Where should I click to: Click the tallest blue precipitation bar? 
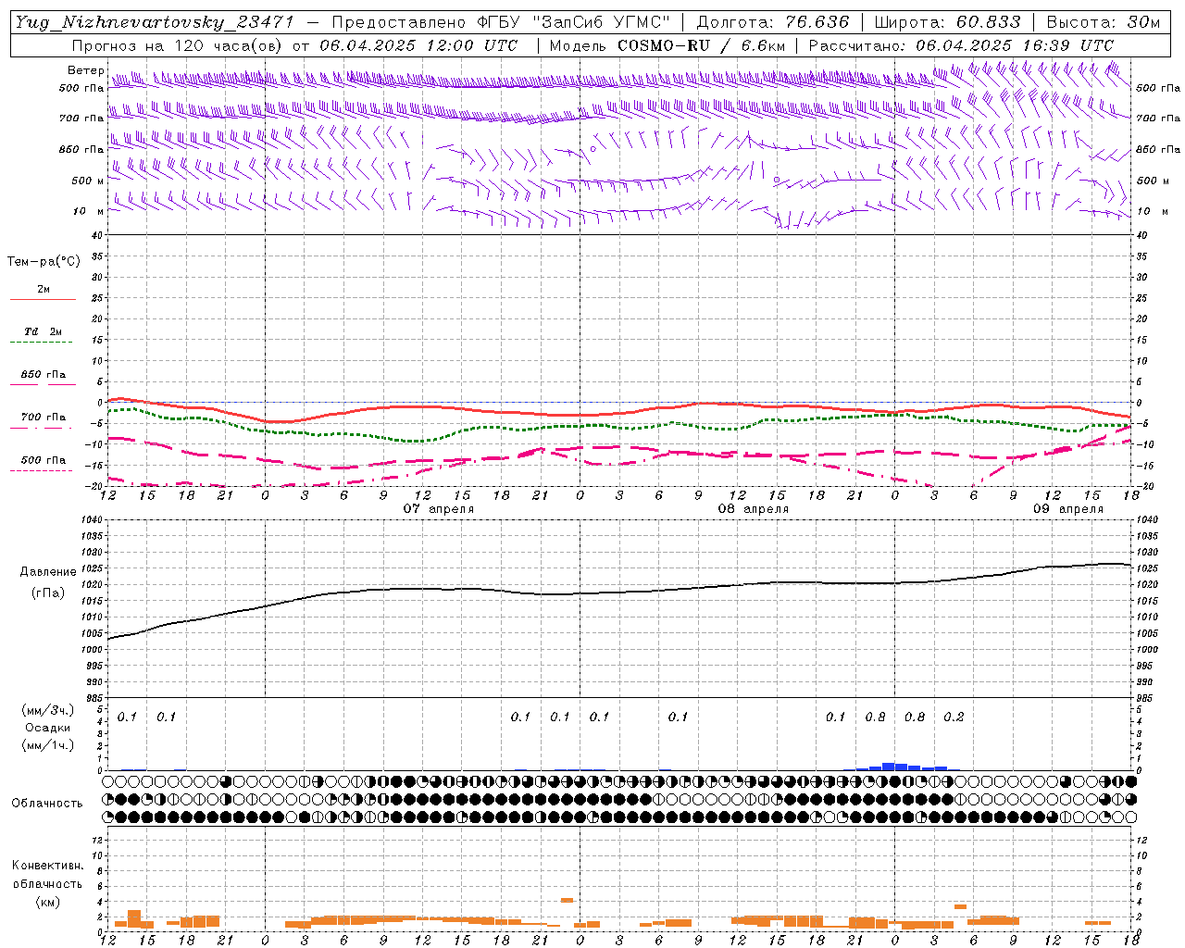click(888, 767)
